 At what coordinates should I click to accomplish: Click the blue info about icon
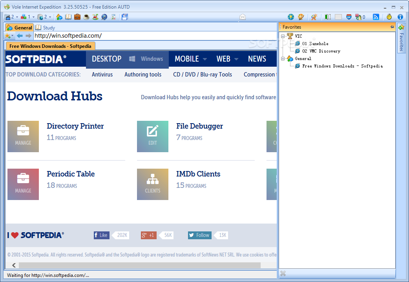coord(400,17)
